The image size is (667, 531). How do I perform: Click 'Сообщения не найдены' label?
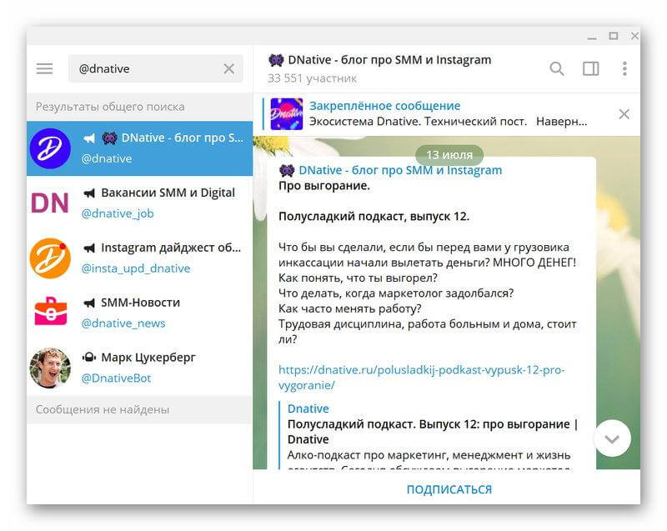coord(103,409)
